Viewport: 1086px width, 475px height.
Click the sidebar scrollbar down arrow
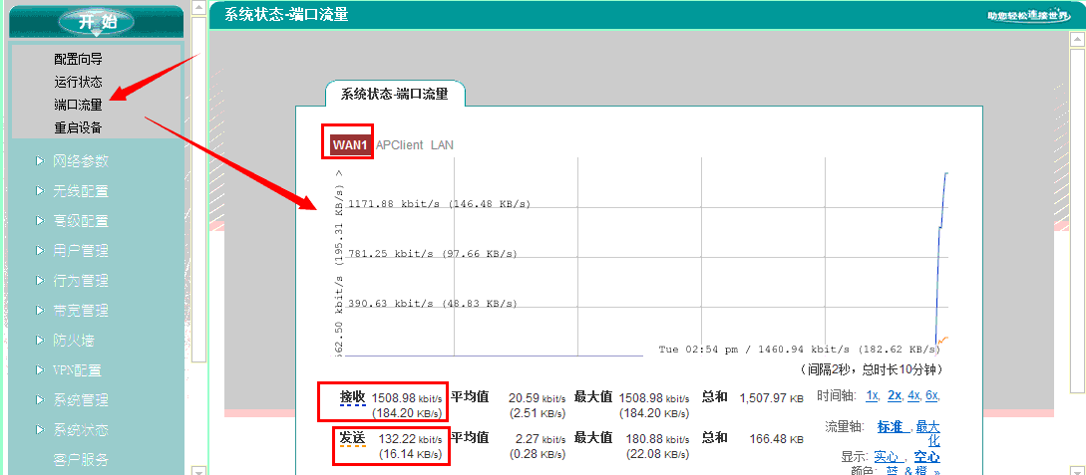(x=198, y=470)
